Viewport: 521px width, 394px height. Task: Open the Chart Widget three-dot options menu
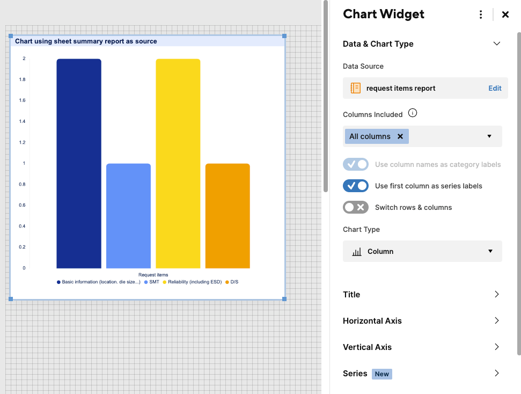(480, 14)
